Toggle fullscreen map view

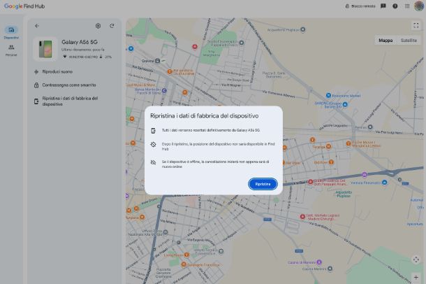point(416,26)
